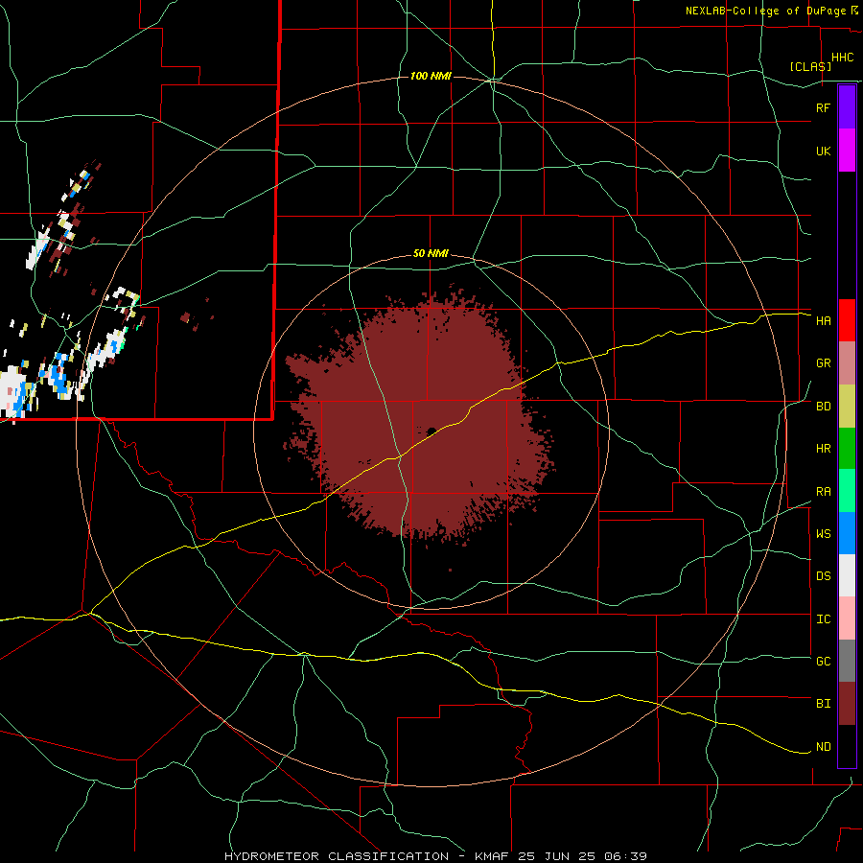Click the magenta UK legend color swatch
Viewport: 863px width, 863px height.
point(847,151)
